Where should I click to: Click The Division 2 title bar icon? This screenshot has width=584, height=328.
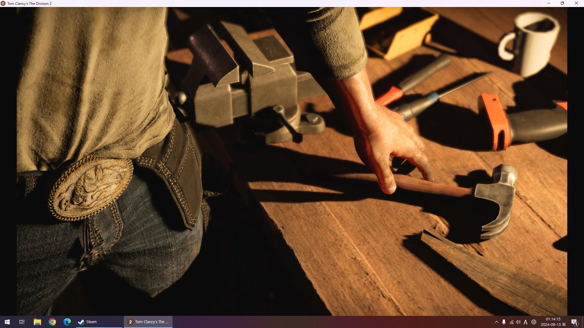click(3, 3)
